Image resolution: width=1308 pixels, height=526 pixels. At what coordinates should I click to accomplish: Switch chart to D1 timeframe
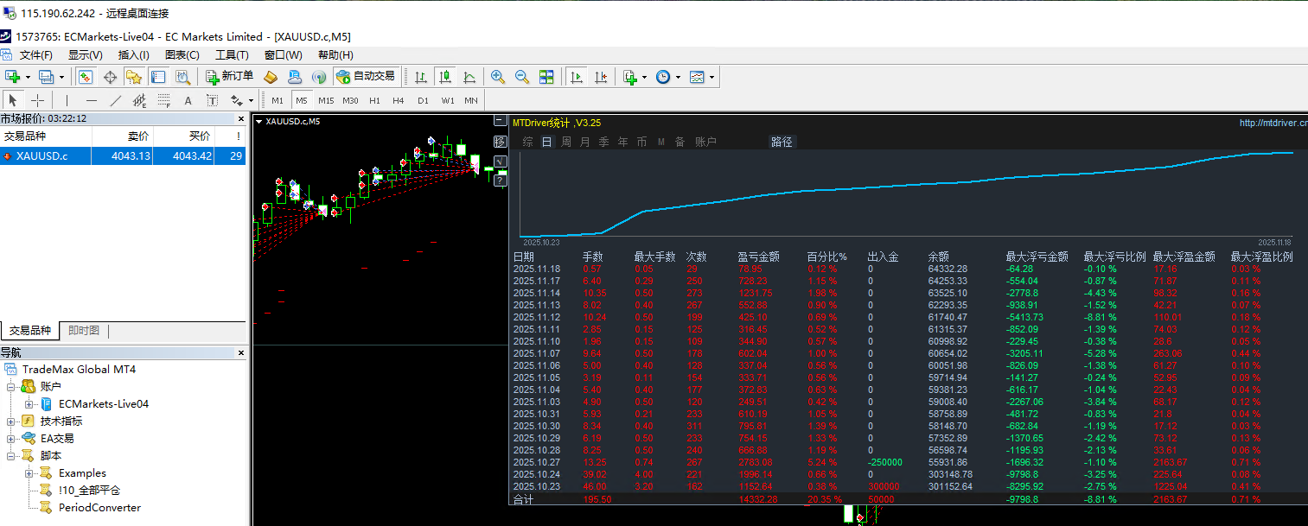point(423,100)
